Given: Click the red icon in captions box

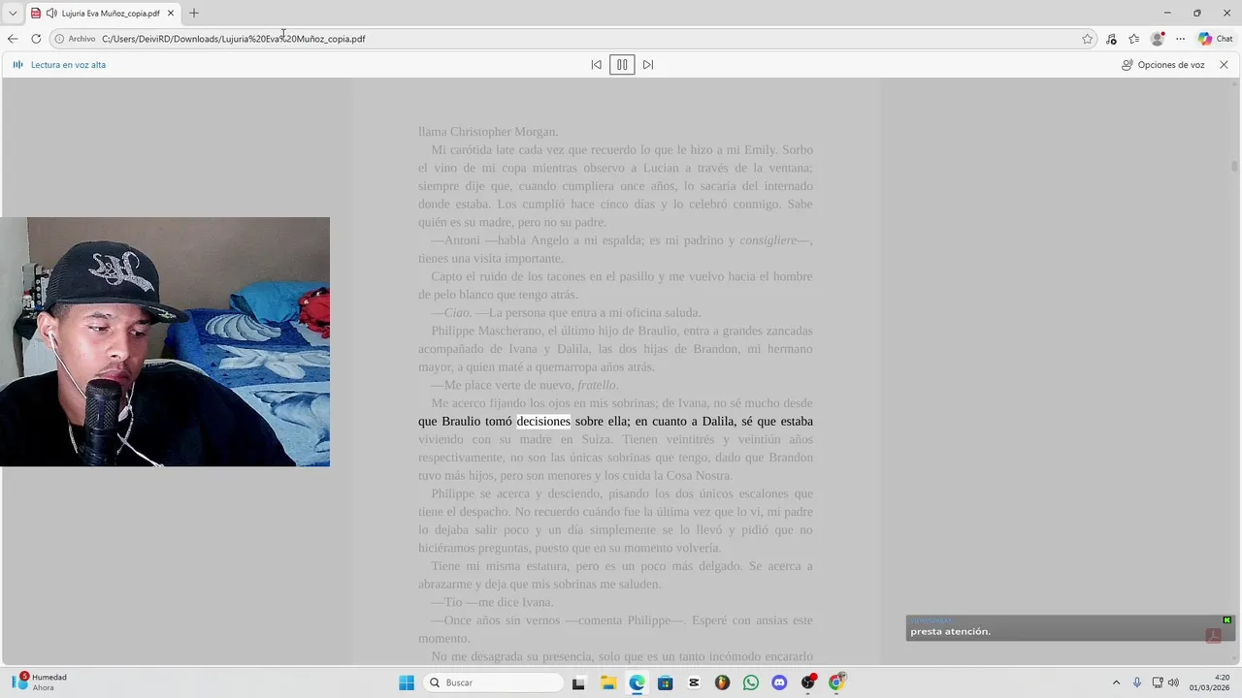Looking at the screenshot, I should [x=1213, y=636].
